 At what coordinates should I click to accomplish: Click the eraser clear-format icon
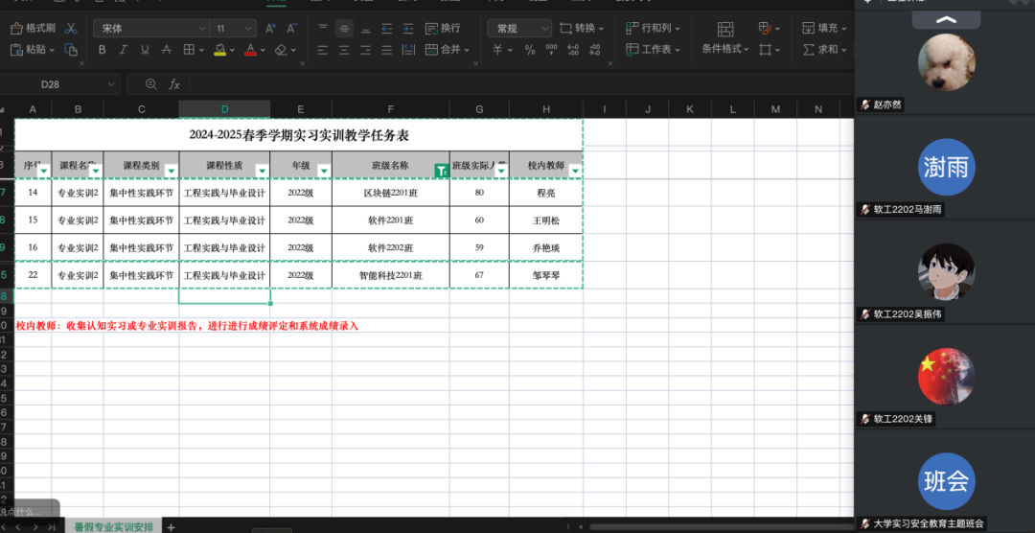(281, 50)
